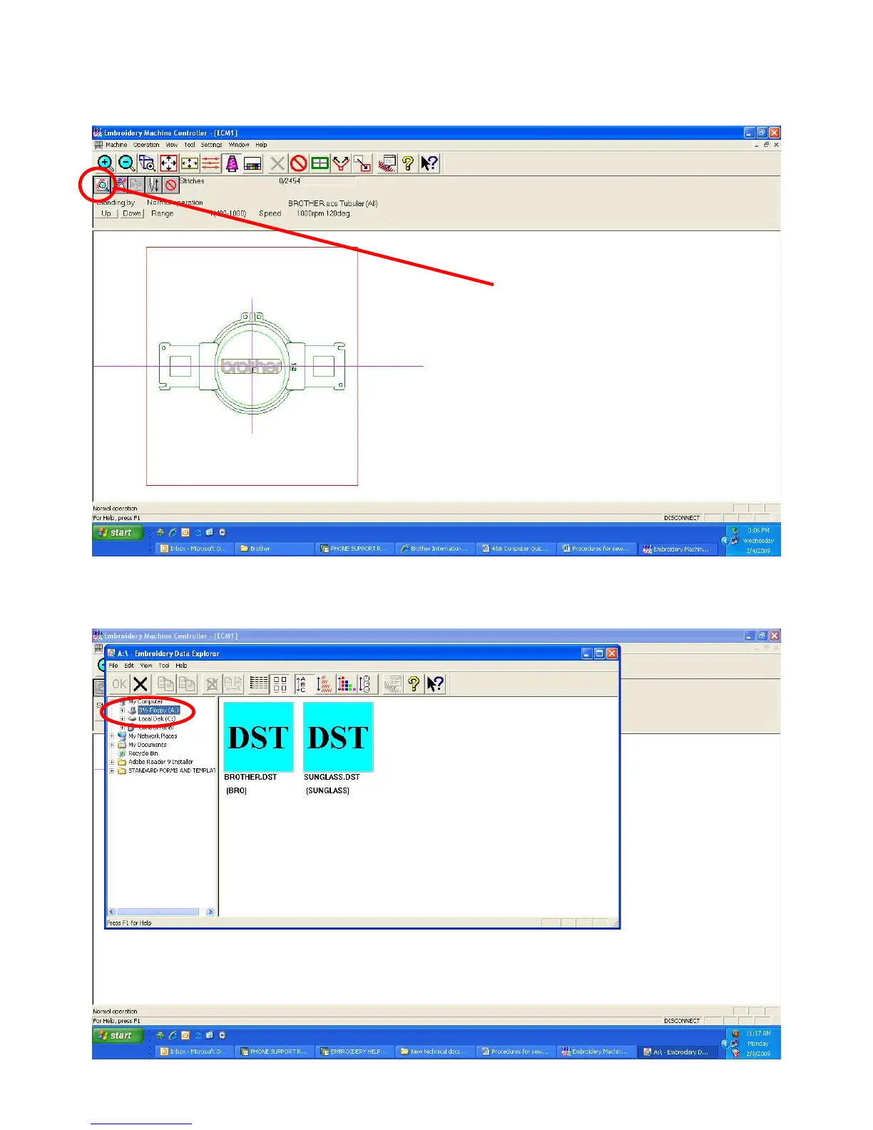Image resolution: width=873 pixels, height=1130 pixels.
Task: Click the crossed-out delete icon in Data Explorer
Action: coord(212,684)
